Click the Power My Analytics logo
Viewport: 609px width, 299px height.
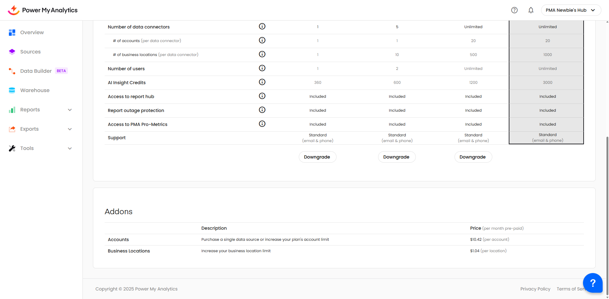(43, 10)
